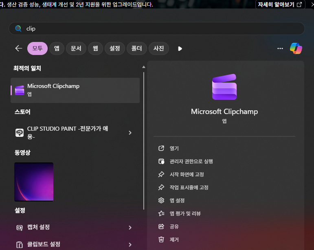Open 캡처 설정 settings result

75,227
